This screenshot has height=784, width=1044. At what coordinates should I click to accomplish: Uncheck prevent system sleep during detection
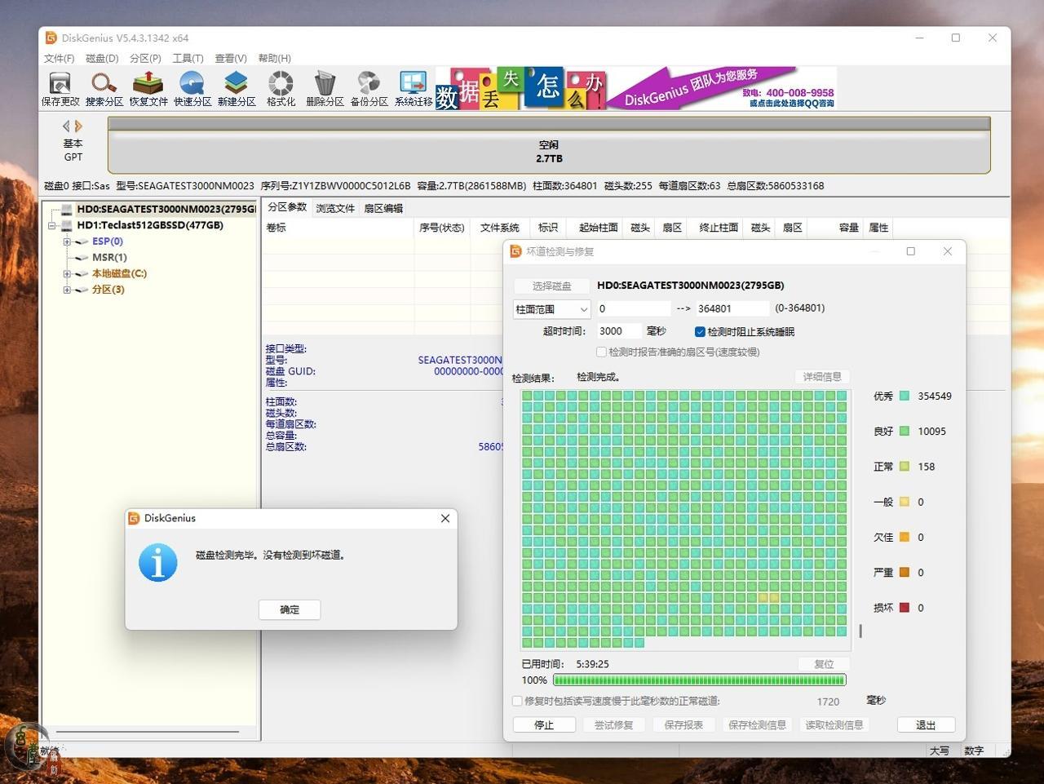point(700,332)
